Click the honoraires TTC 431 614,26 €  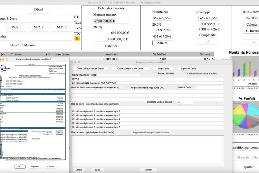click(162, 36)
